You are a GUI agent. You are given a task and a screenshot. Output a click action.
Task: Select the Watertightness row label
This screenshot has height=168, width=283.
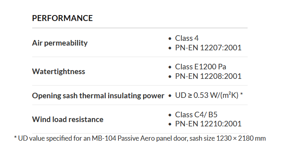tap(58, 72)
